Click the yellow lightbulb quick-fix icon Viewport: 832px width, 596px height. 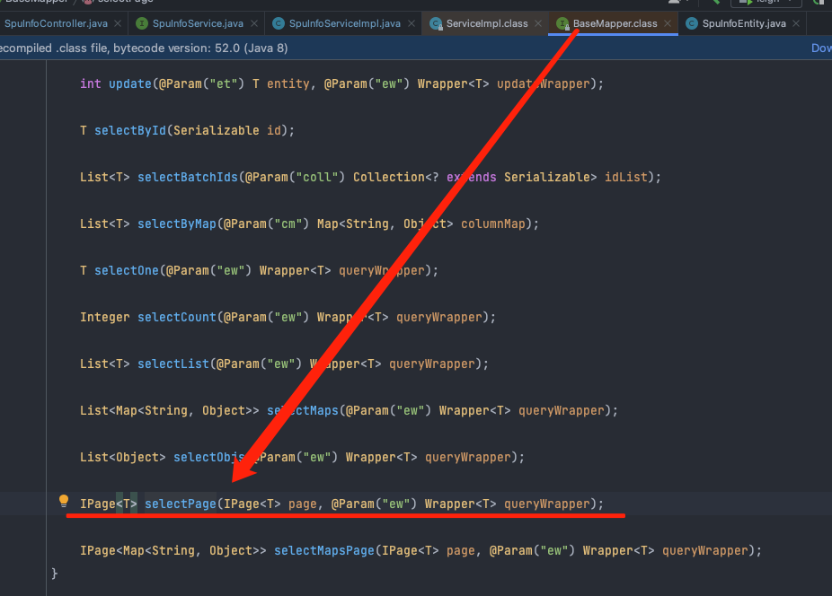pos(64,501)
